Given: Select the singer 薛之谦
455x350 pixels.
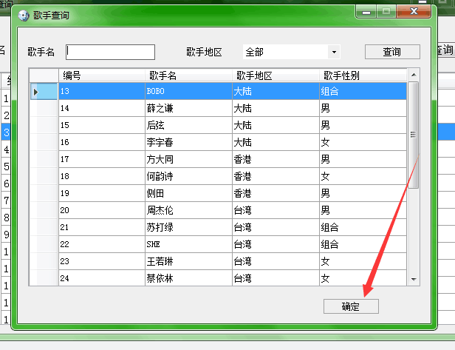Looking at the screenshot, I should [x=188, y=109].
